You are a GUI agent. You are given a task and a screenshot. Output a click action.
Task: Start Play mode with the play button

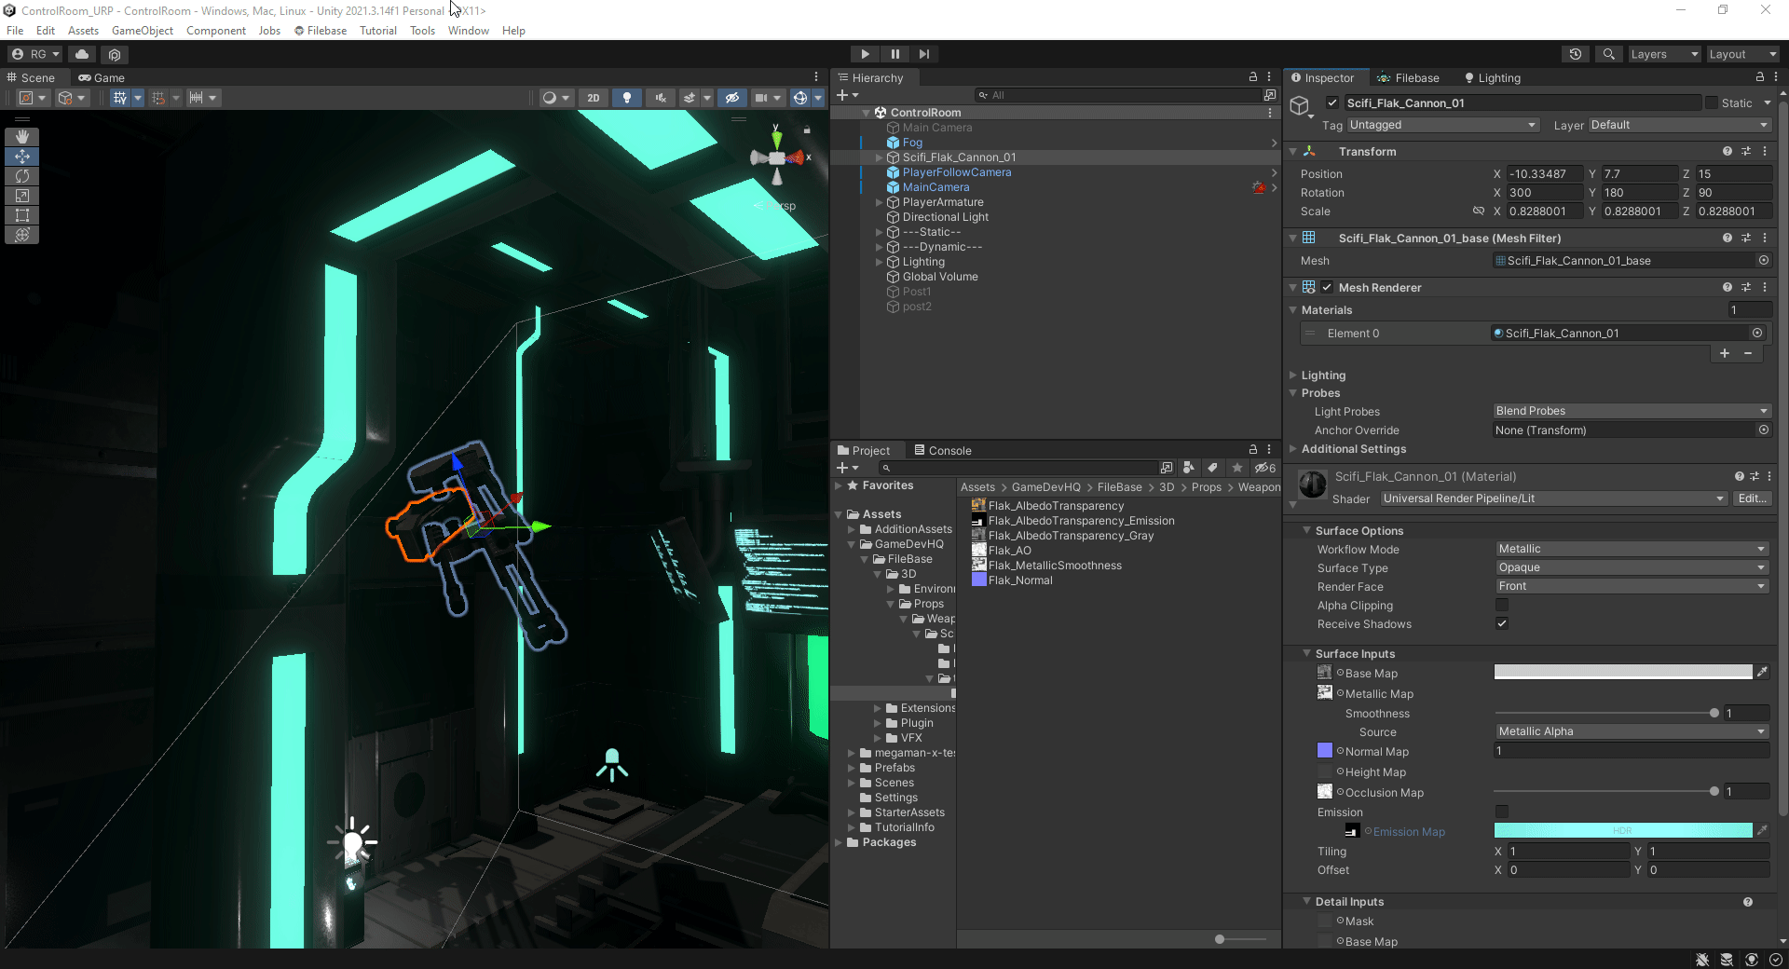coord(865,54)
